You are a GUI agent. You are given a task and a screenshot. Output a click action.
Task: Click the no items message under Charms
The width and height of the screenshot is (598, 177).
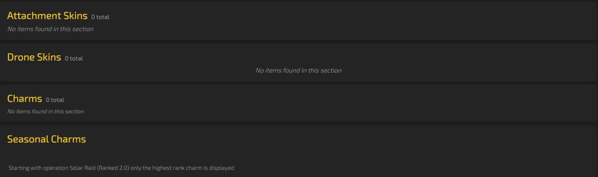46,111
